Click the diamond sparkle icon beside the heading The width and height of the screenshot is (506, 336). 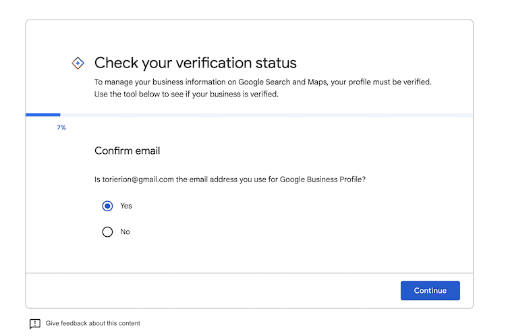78,63
